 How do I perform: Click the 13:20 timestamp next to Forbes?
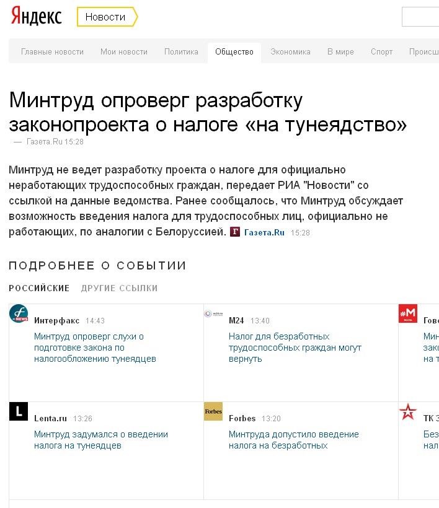pyautogui.click(x=271, y=419)
